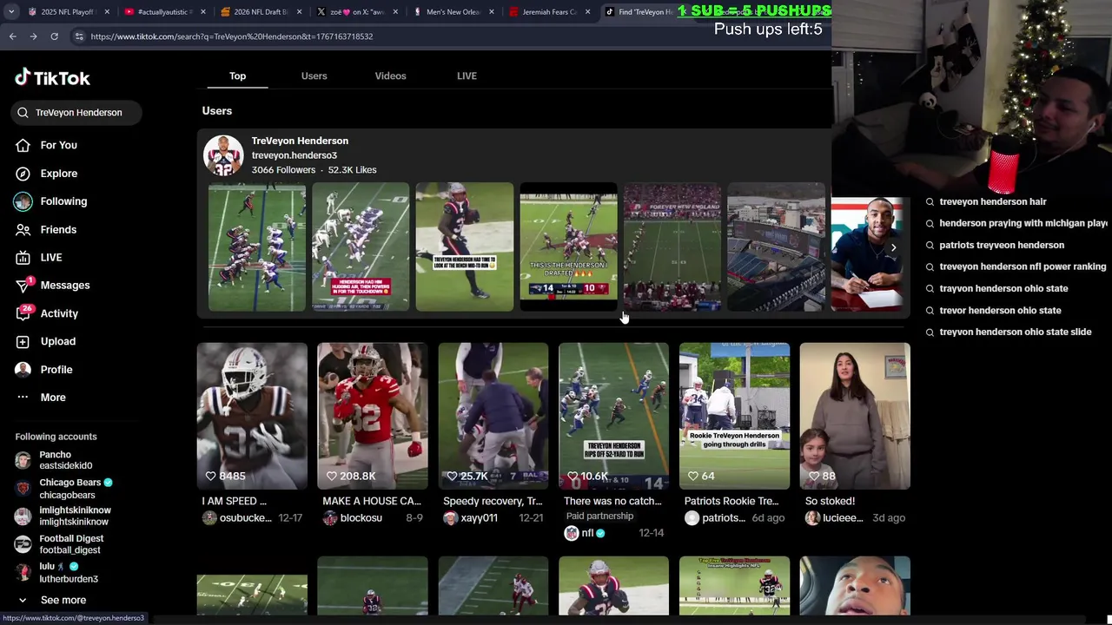1112x625 pixels.
Task: Switch to Jeremiah Fears browser tab
Action: pyautogui.click(x=547, y=11)
